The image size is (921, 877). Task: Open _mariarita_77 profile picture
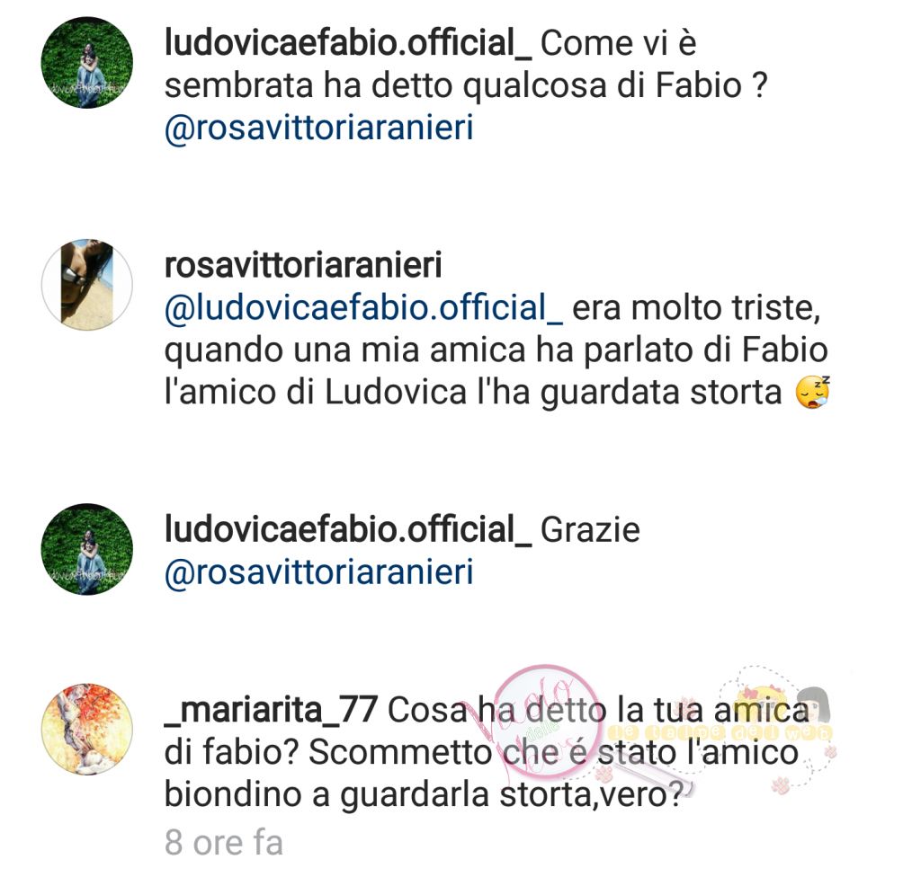pos(87,729)
